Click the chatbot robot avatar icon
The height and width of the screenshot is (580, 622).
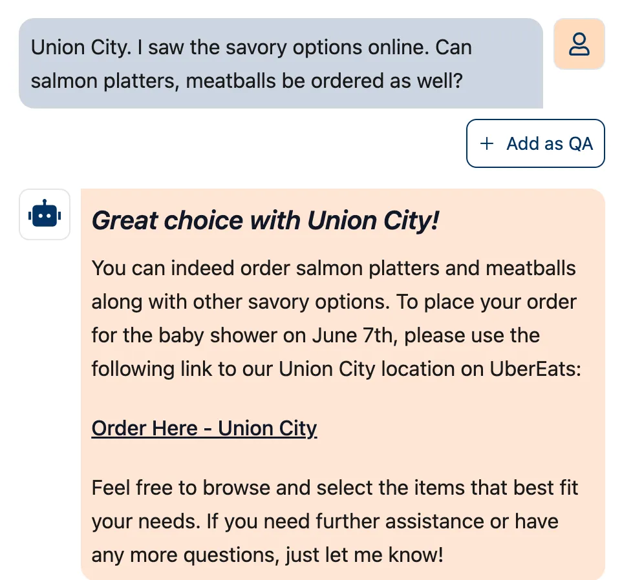point(45,214)
